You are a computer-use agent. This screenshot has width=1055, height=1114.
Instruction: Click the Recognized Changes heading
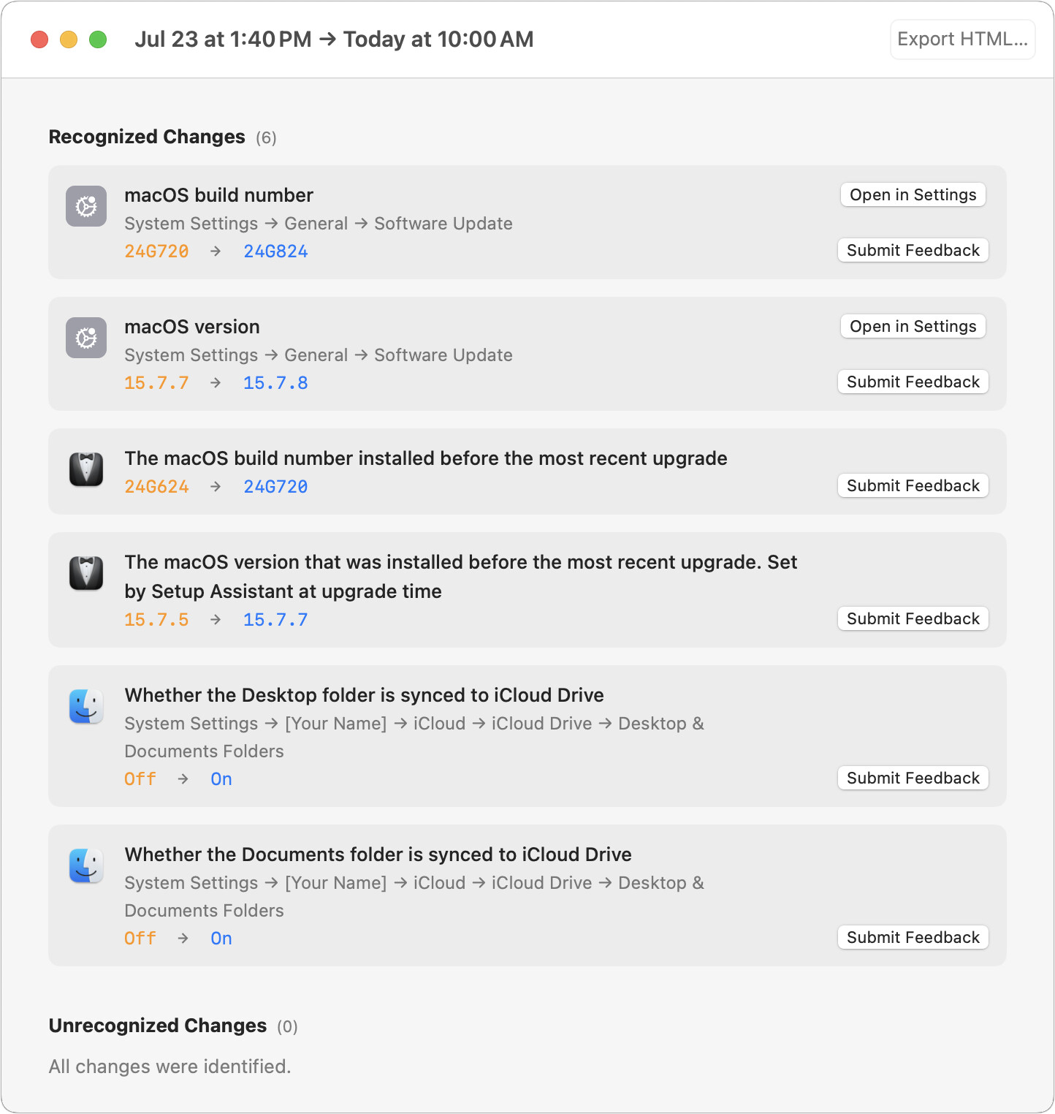pos(147,137)
